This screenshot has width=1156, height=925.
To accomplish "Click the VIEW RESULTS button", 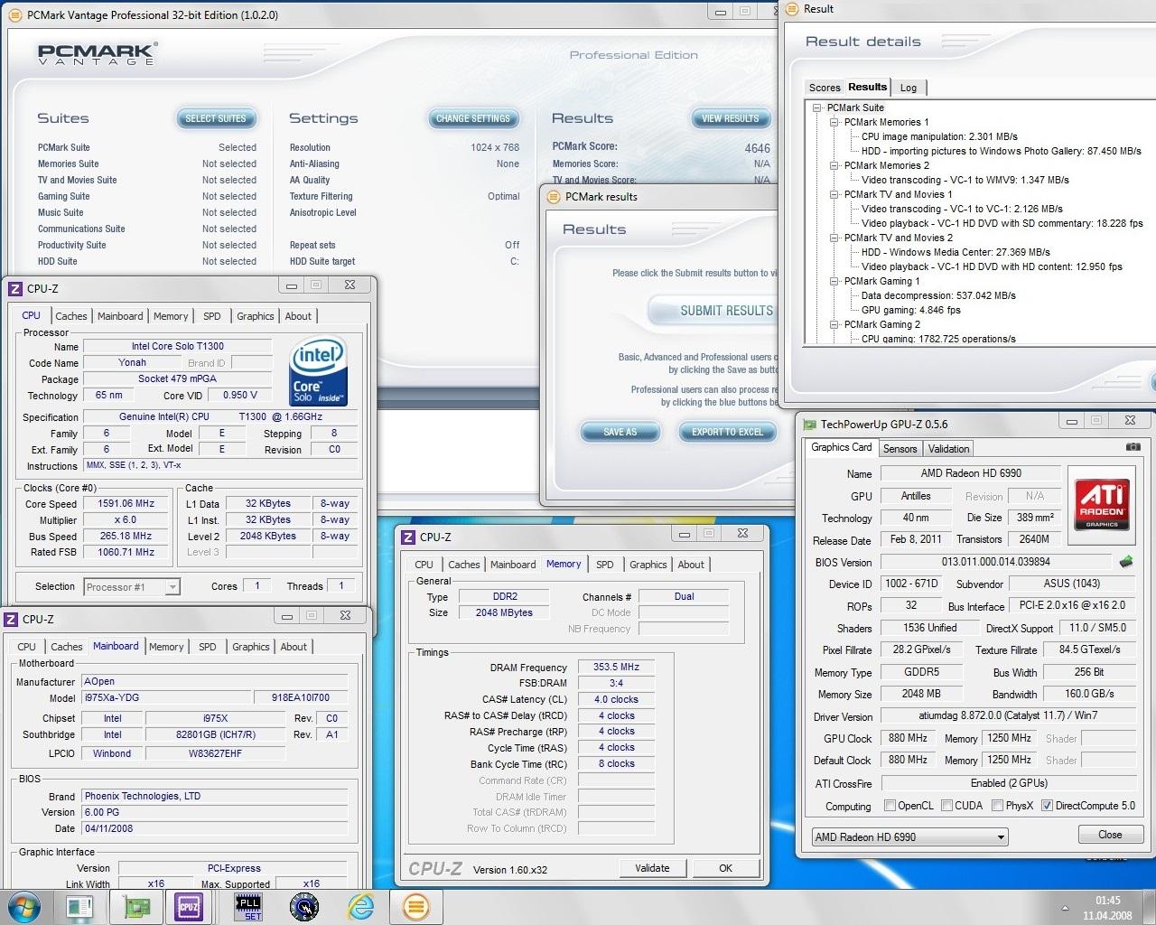I will 731,118.
